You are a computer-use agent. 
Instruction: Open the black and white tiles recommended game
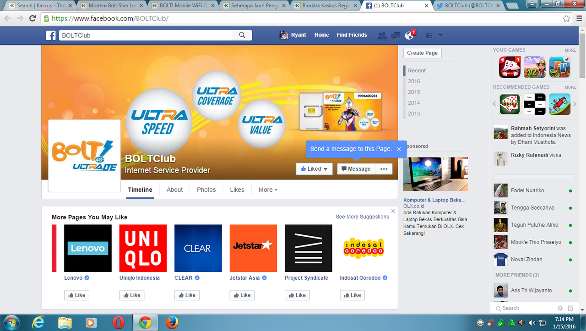tap(535, 104)
